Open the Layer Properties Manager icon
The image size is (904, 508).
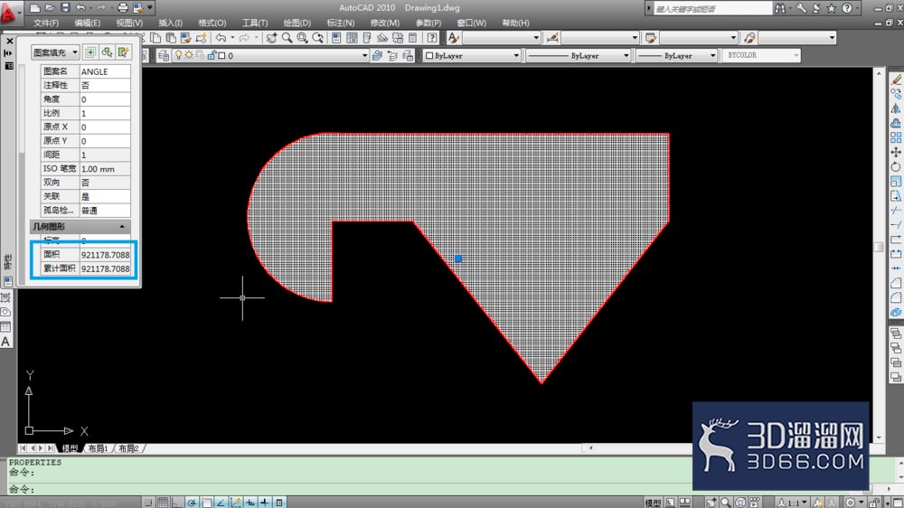click(x=163, y=55)
